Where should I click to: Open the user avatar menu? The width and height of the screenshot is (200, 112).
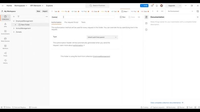[162, 6]
